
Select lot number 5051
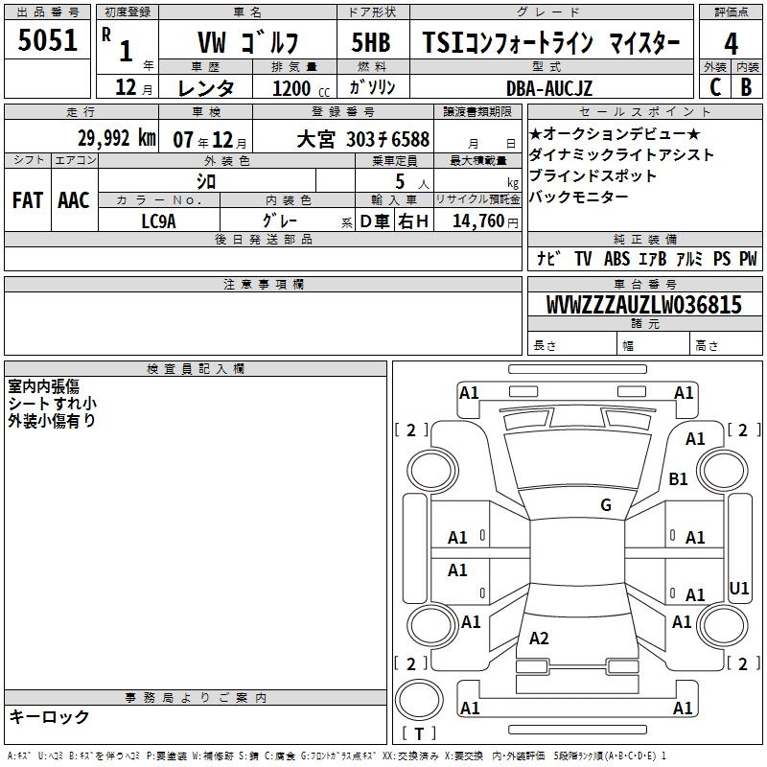pos(48,41)
